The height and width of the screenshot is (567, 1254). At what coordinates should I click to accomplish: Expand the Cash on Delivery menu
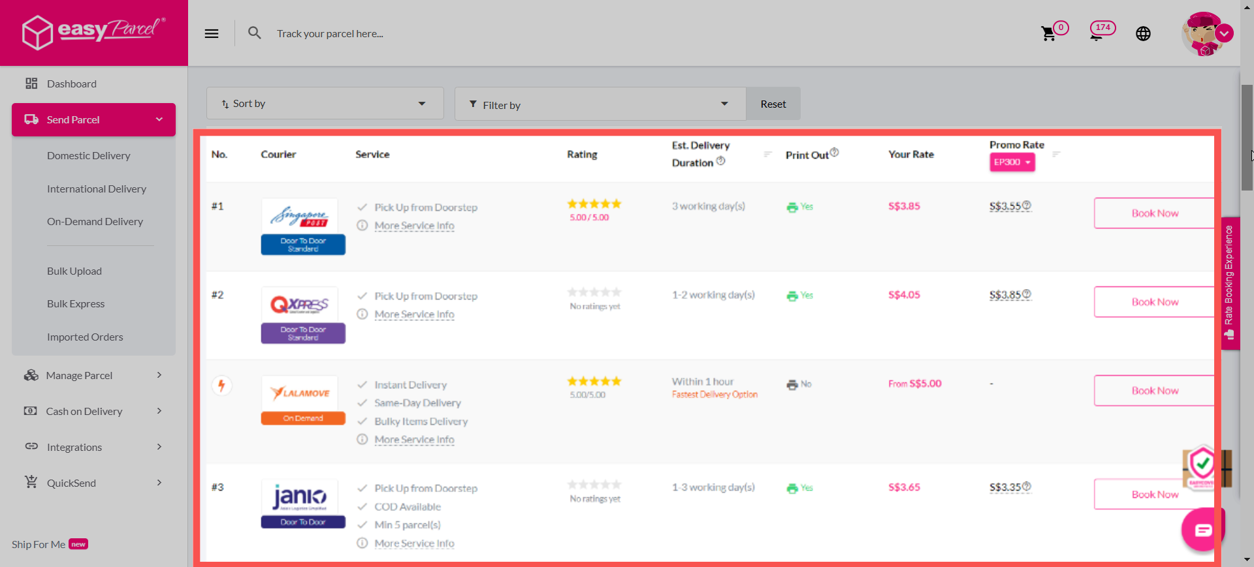93,411
